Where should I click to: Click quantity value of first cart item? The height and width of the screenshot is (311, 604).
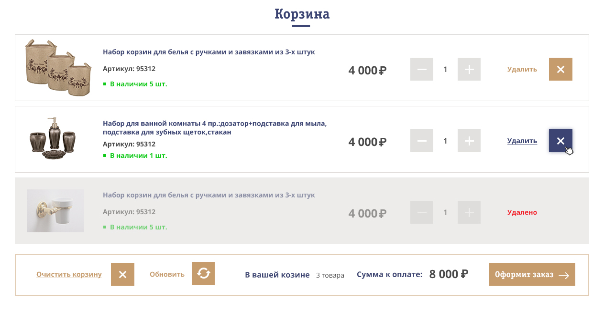coord(445,69)
